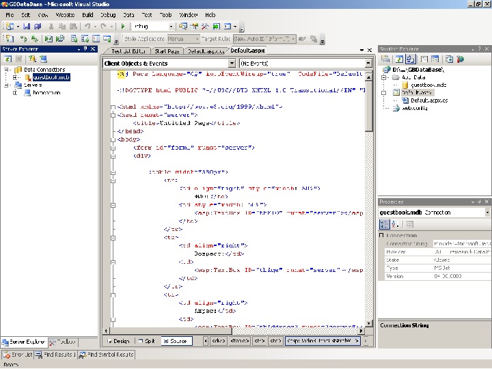
Task: Click the Save All toolbar icon
Action: pos(37,27)
